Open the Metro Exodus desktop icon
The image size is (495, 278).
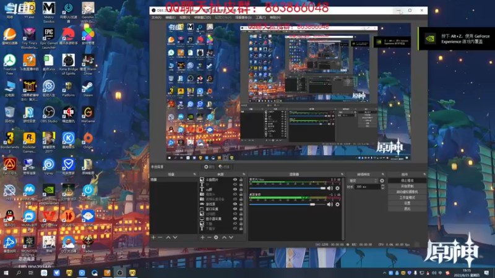point(49,12)
